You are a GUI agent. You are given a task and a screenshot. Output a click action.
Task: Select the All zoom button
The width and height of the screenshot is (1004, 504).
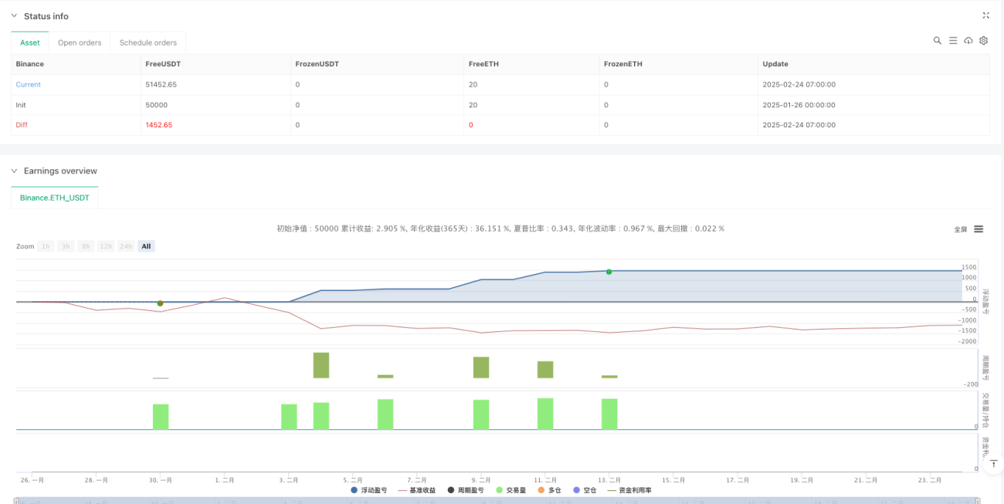tap(147, 246)
